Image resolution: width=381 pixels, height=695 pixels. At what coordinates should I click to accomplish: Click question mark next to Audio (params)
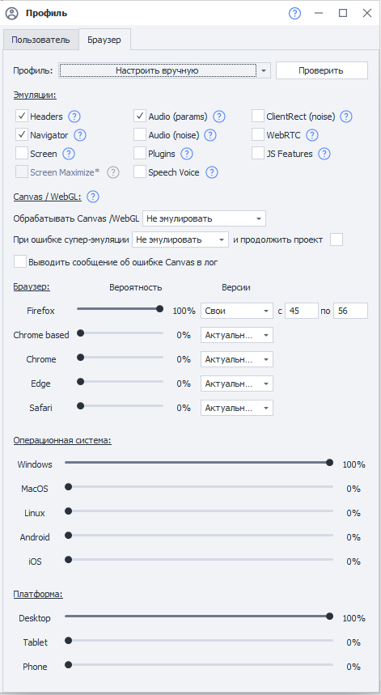(219, 117)
